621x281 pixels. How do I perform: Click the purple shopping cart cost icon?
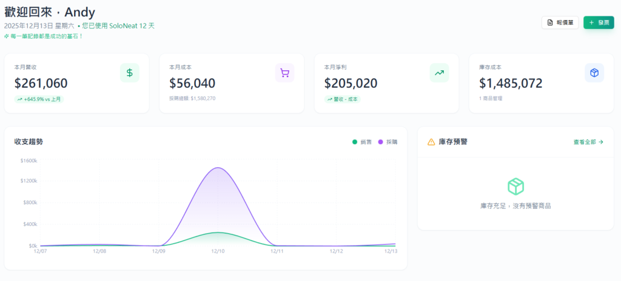tap(284, 73)
